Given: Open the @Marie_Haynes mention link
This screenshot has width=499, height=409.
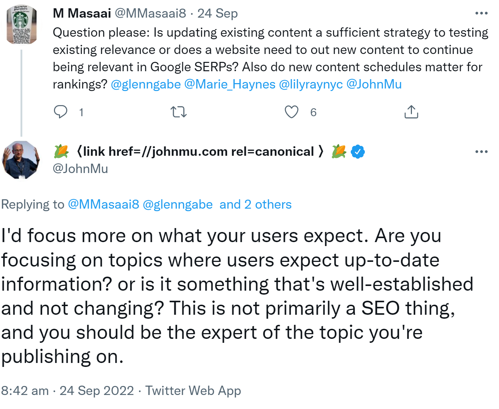Looking at the screenshot, I should pyautogui.click(x=230, y=84).
